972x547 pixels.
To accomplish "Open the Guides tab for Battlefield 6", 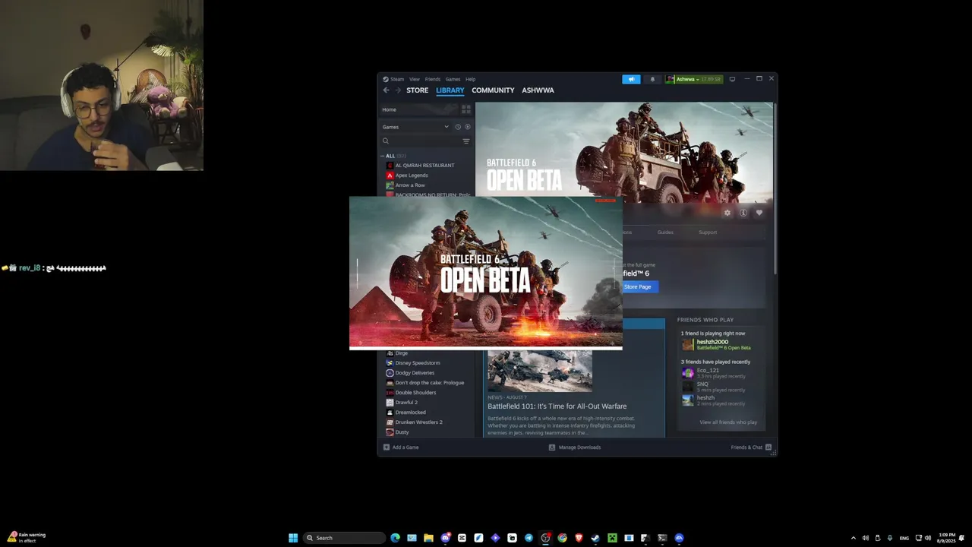I will coord(665,232).
